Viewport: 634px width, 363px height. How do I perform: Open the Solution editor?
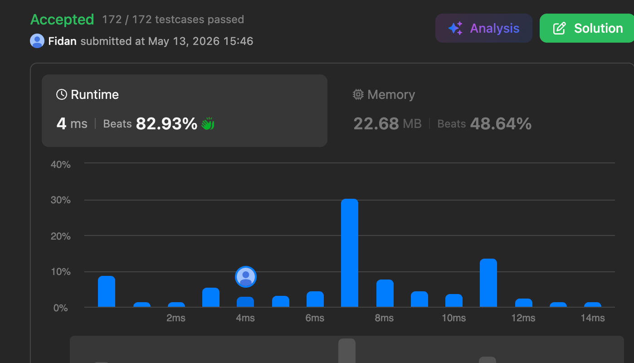point(587,28)
